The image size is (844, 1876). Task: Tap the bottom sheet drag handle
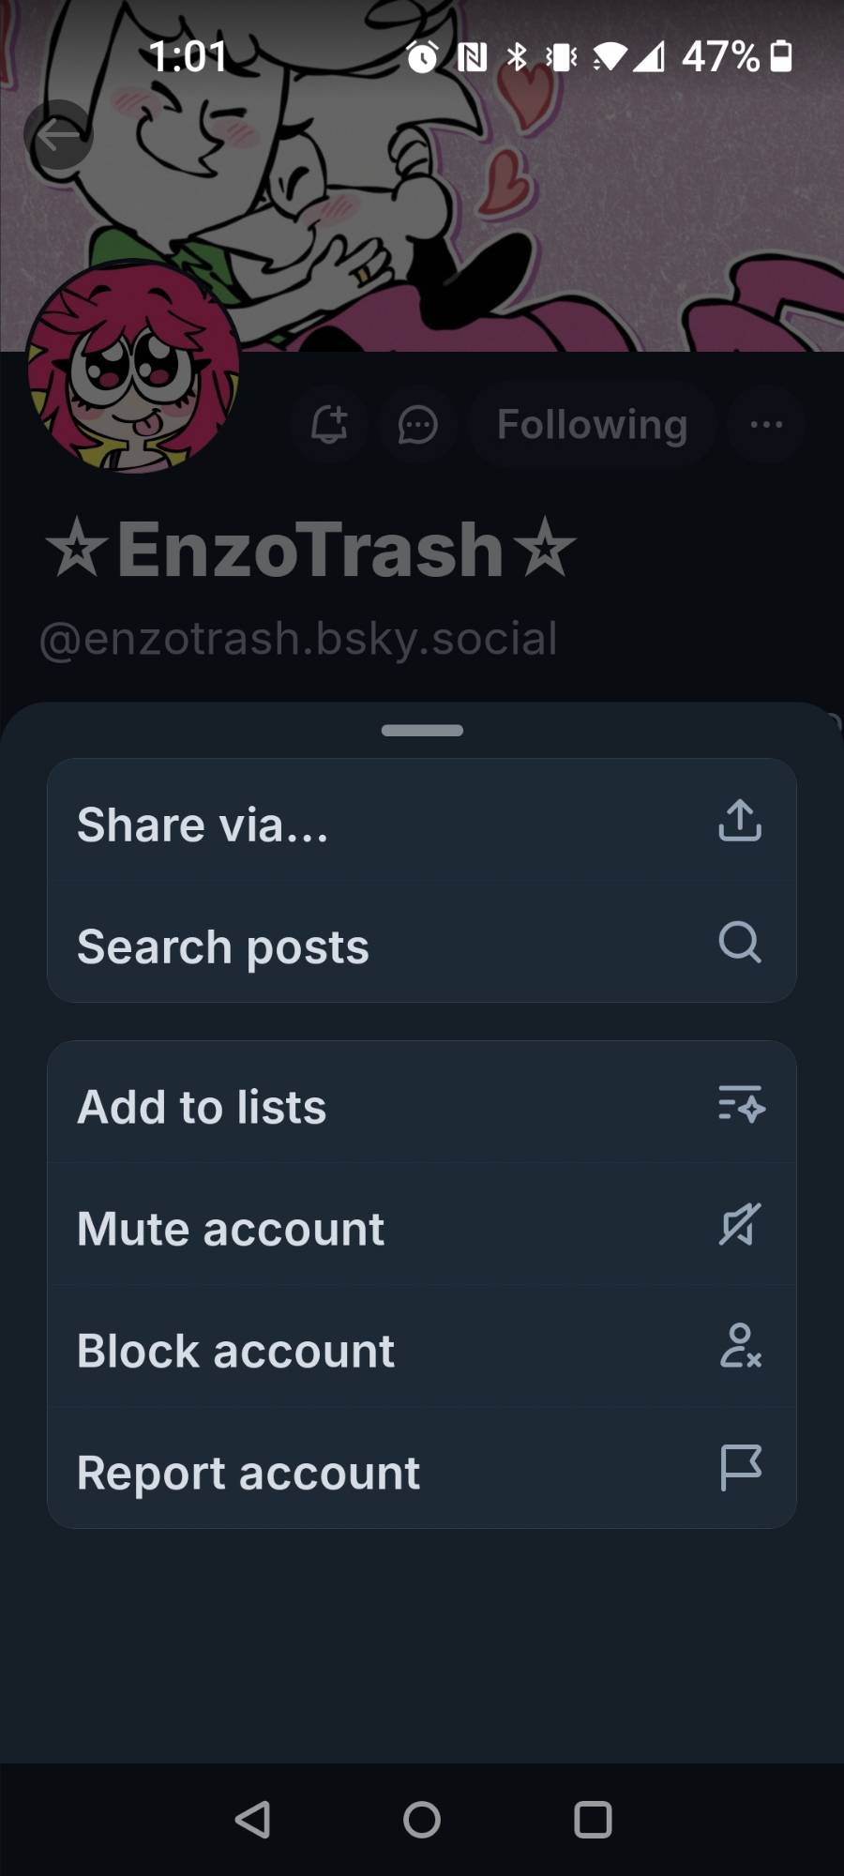pyautogui.click(x=422, y=731)
